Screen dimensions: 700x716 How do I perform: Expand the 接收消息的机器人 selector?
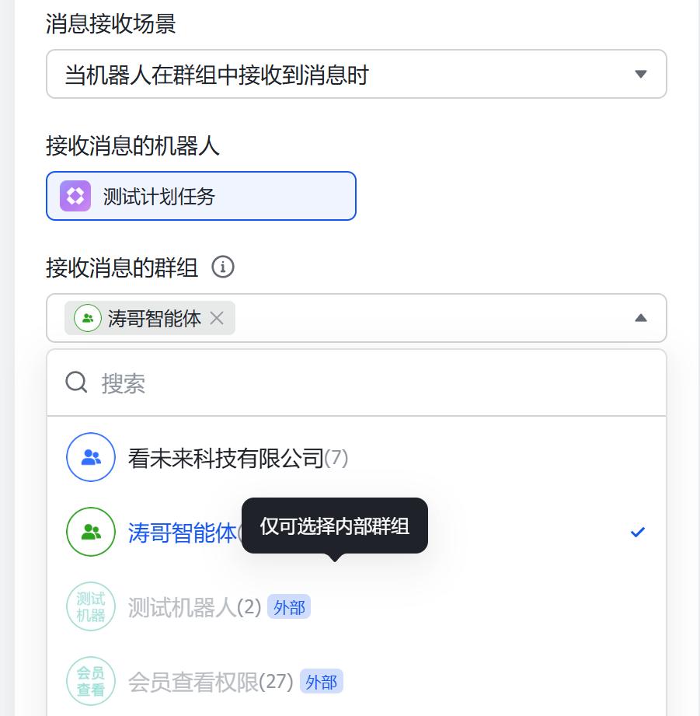click(200, 196)
